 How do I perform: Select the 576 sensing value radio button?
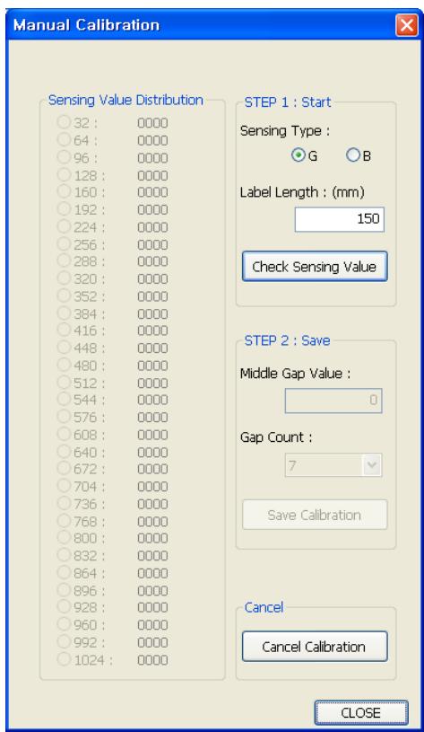(x=64, y=417)
